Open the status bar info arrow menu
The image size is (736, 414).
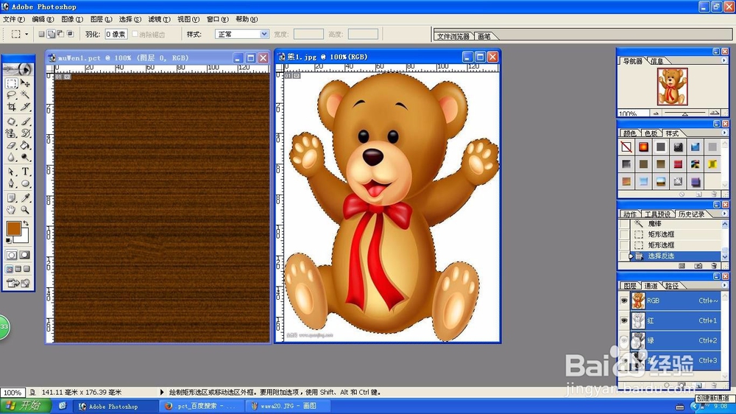tap(162, 392)
